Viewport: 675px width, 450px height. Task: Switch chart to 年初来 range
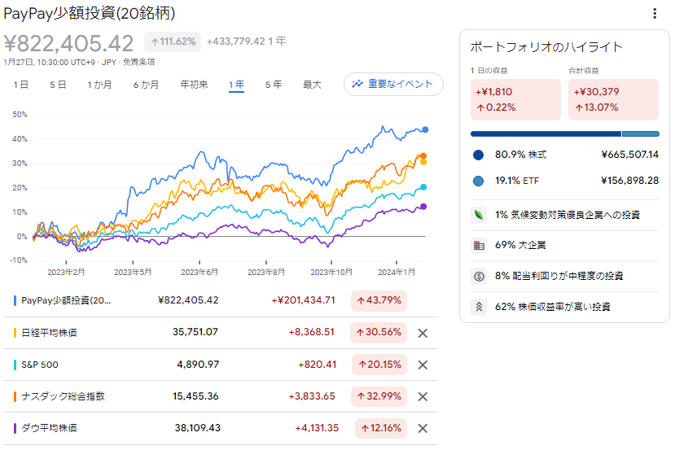click(x=194, y=85)
